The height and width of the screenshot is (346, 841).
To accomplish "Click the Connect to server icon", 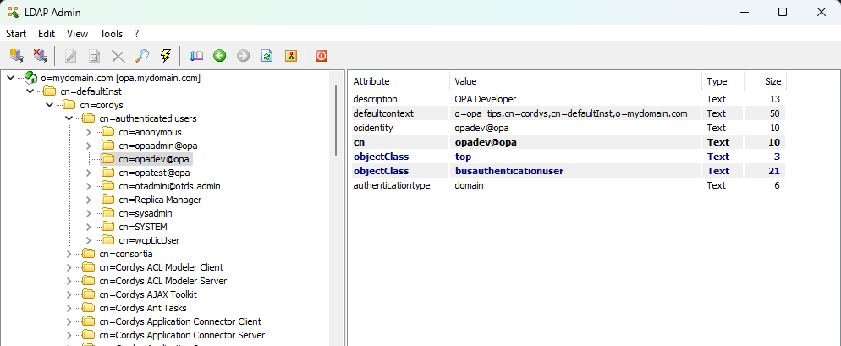I will 16,56.
